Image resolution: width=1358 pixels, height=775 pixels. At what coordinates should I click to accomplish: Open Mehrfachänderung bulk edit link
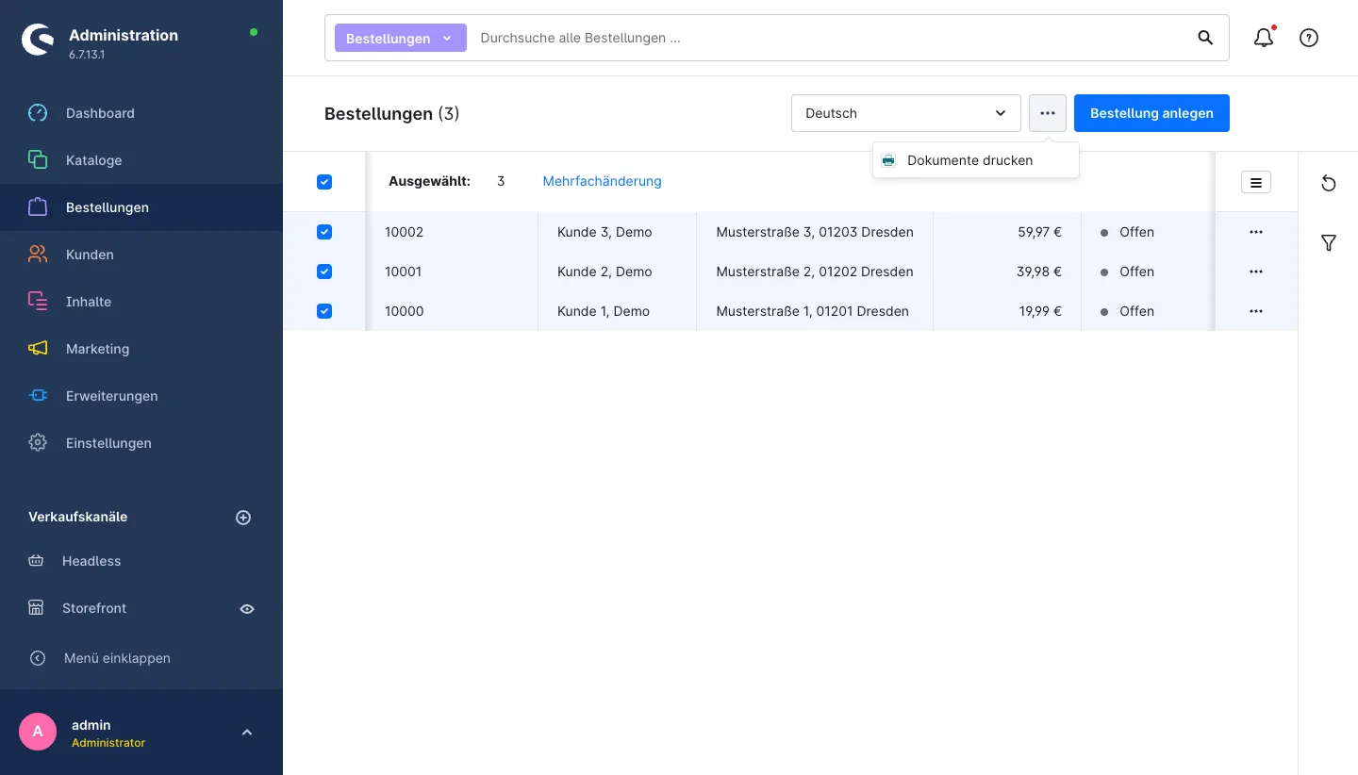(x=602, y=181)
